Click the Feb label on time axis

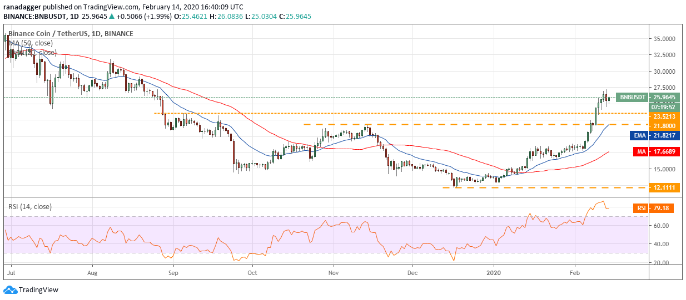(x=575, y=273)
